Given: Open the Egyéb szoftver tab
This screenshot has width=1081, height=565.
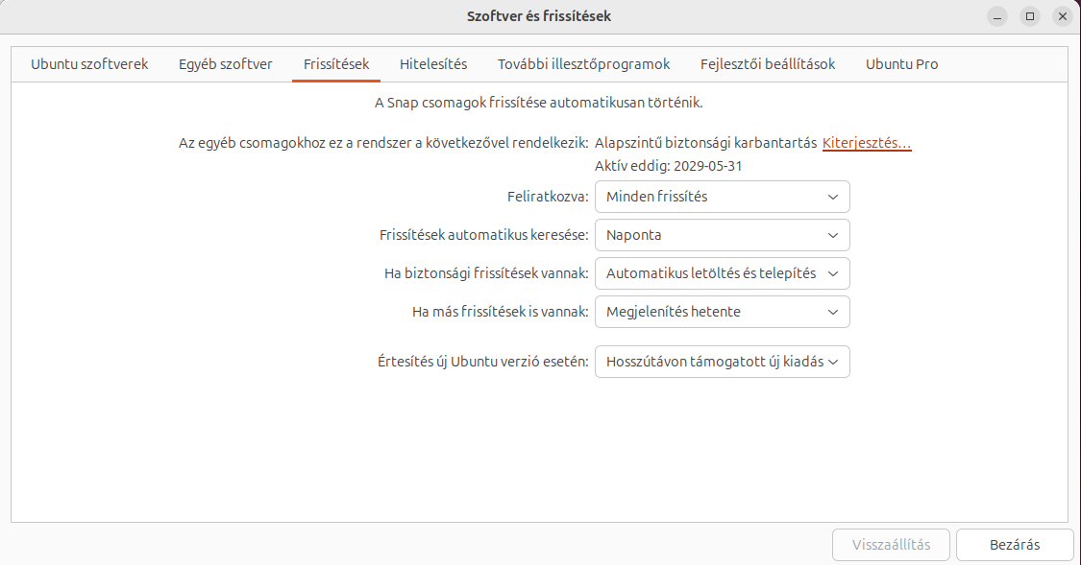Looking at the screenshot, I should pos(226,64).
